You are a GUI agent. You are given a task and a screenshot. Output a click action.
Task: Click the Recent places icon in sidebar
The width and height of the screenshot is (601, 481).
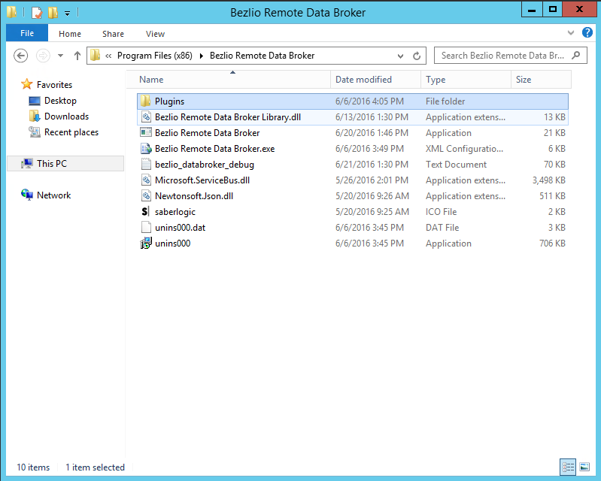click(35, 132)
